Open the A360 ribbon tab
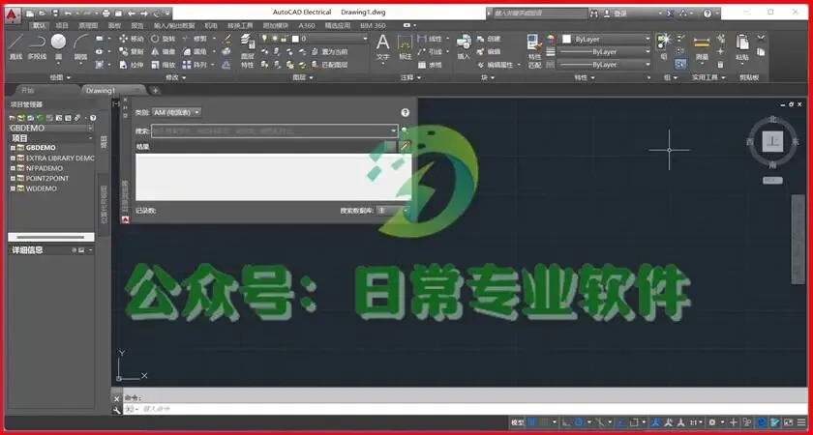 click(307, 25)
